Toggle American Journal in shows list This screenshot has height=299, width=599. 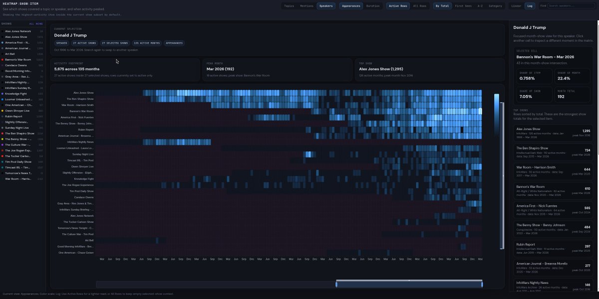click(x=22, y=48)
